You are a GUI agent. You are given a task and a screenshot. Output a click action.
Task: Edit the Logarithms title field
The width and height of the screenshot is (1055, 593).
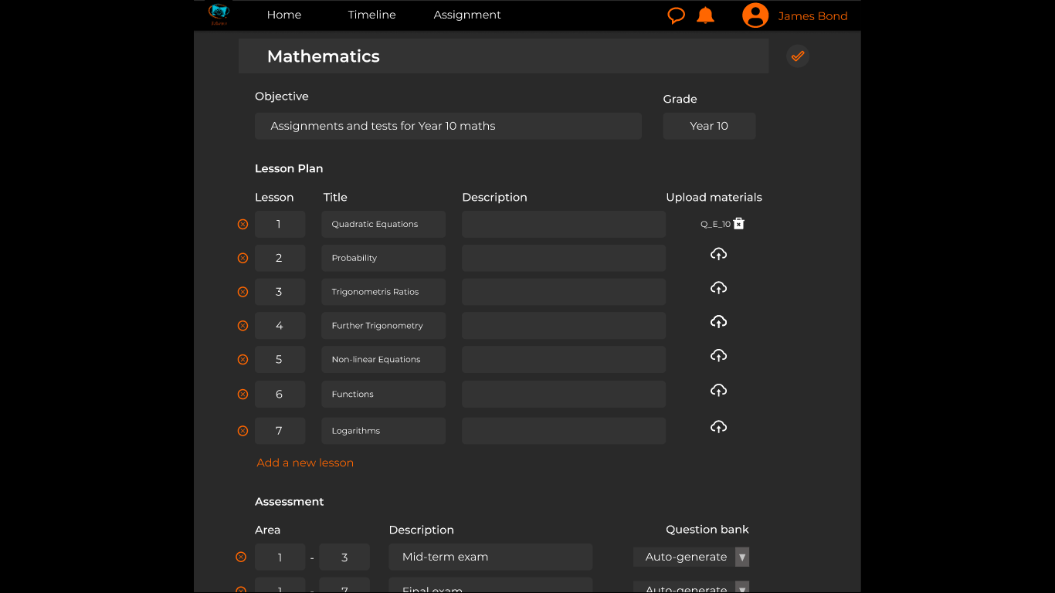point(384,431)
